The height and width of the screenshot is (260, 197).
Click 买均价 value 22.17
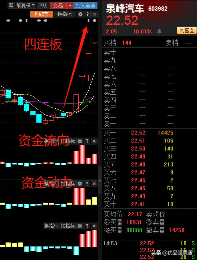(x=135, y=214)
